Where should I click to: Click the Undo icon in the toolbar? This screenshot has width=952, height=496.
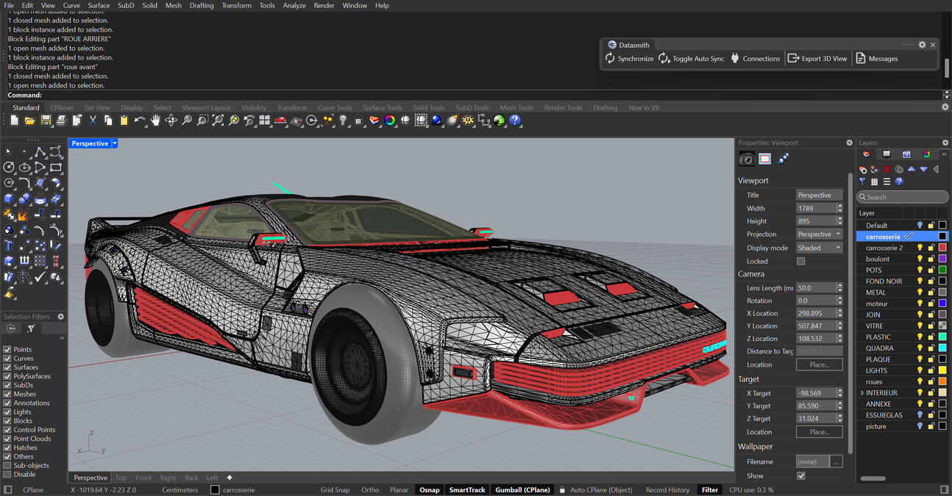(140, 121)
